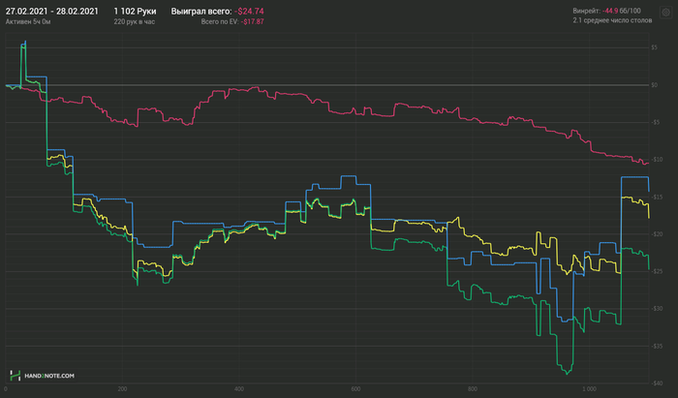Click the Выиграл всего label

[201, 12]
